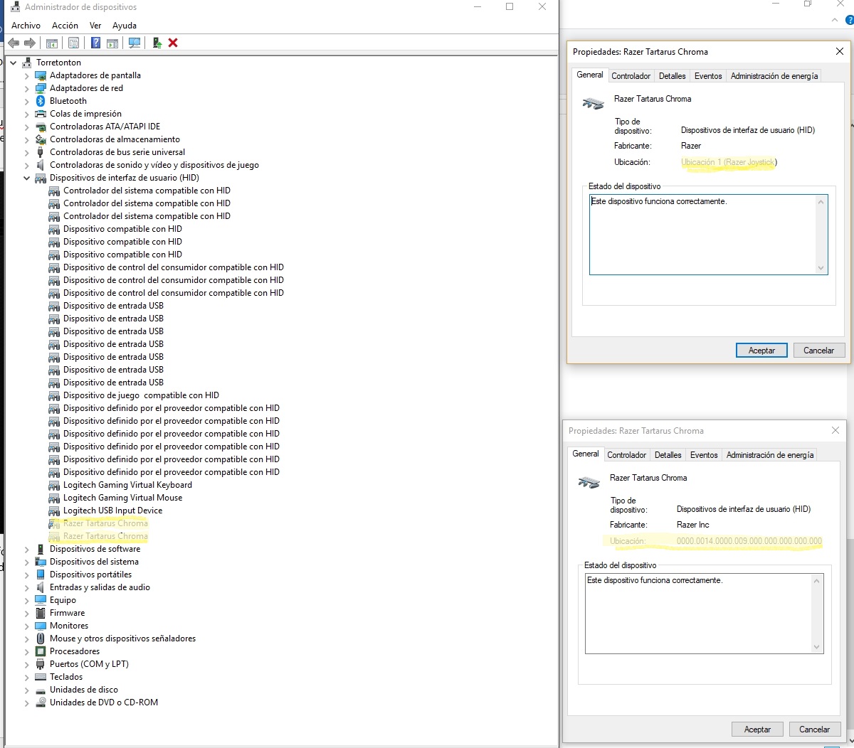Viewport: 854px width, 748px height.
Task: Expand Puertos (COM y LPT) node
Action: pyautogui.click(x=27, y=664)
